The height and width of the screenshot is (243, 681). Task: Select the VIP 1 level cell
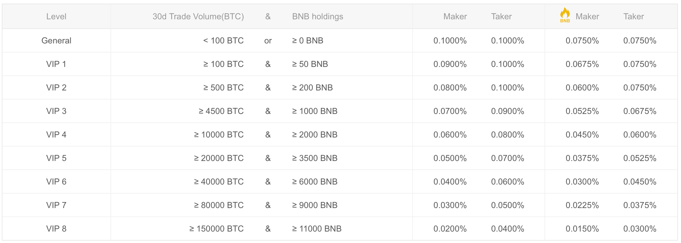pyautogui.click(x=56, y=64)
